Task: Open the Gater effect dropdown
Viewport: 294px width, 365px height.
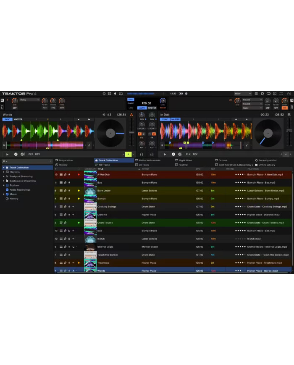Action: (252, 108)
